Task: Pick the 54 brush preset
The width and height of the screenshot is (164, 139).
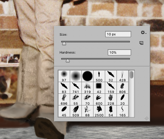Action: [111, 111]
